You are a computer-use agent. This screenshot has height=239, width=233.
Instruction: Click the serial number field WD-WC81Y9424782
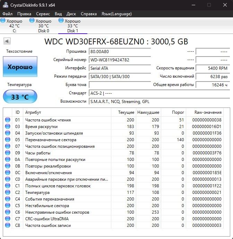(120, 60)
